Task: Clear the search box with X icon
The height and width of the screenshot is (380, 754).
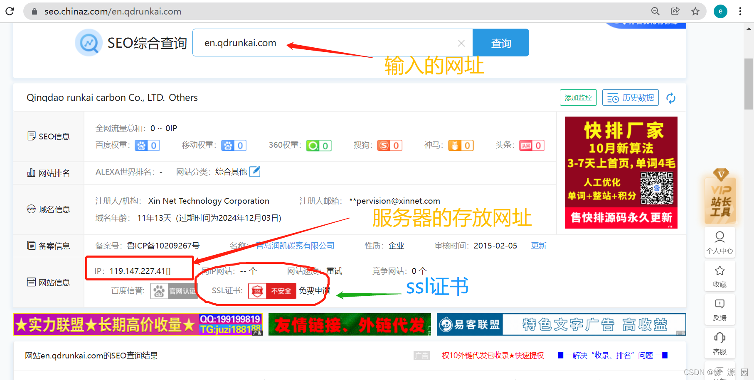Action: 461,43
